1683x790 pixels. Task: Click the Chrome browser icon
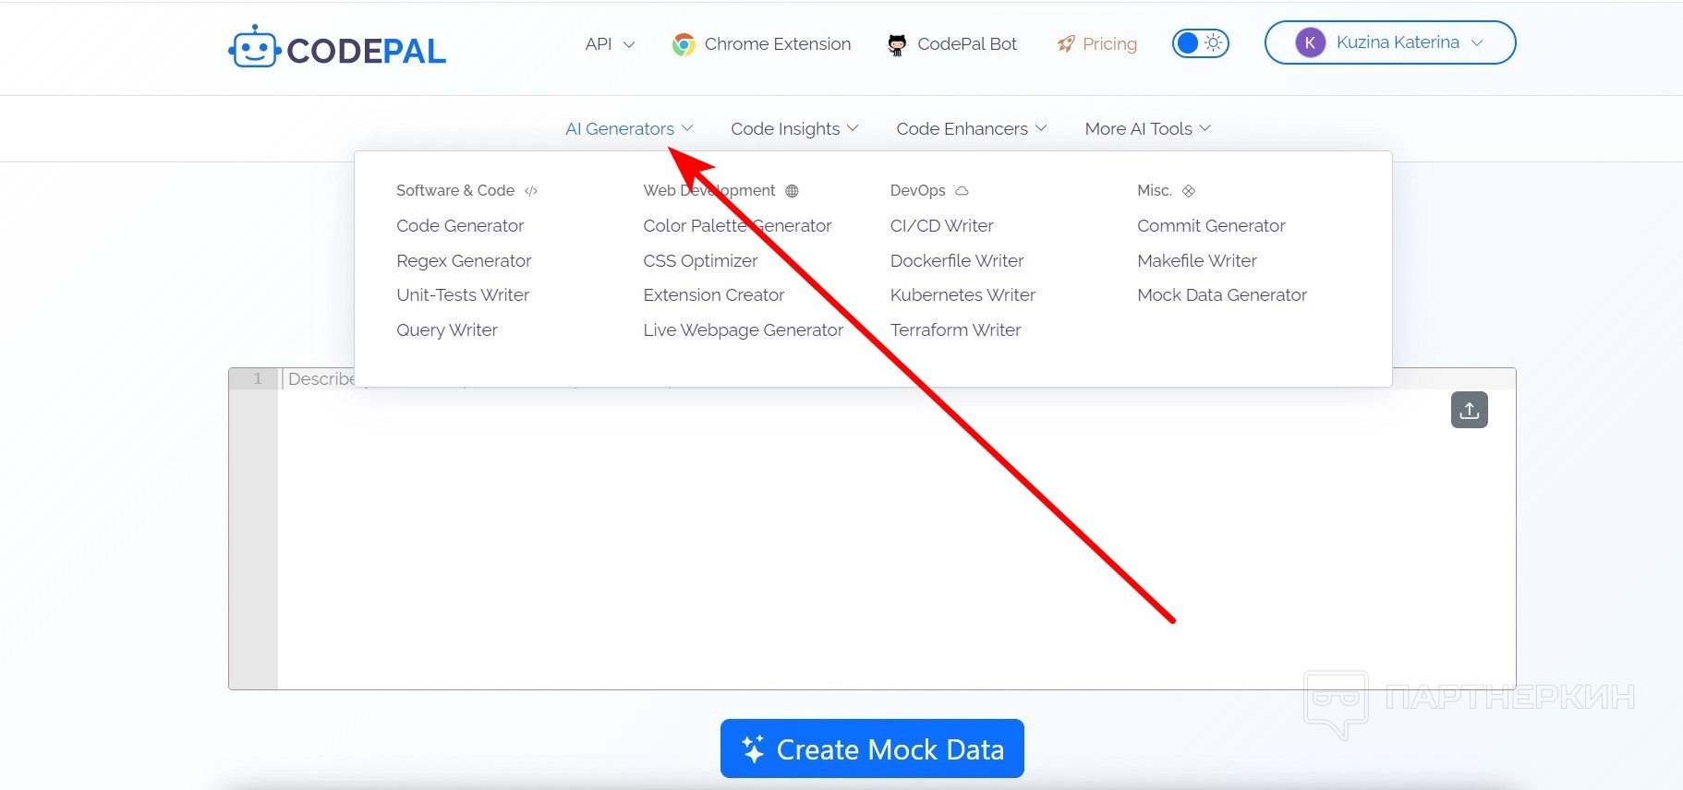(x=684, y=44)
